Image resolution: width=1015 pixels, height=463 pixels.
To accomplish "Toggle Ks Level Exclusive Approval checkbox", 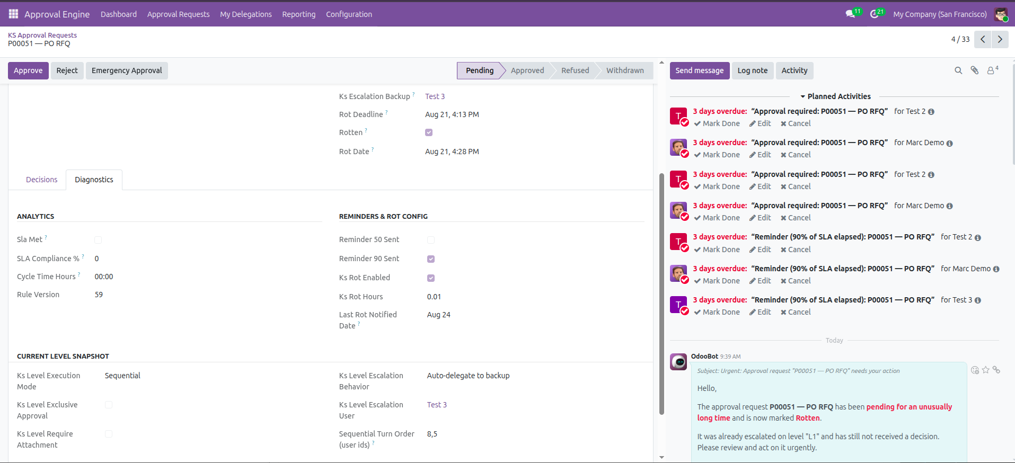I will (x=109, y=405).
